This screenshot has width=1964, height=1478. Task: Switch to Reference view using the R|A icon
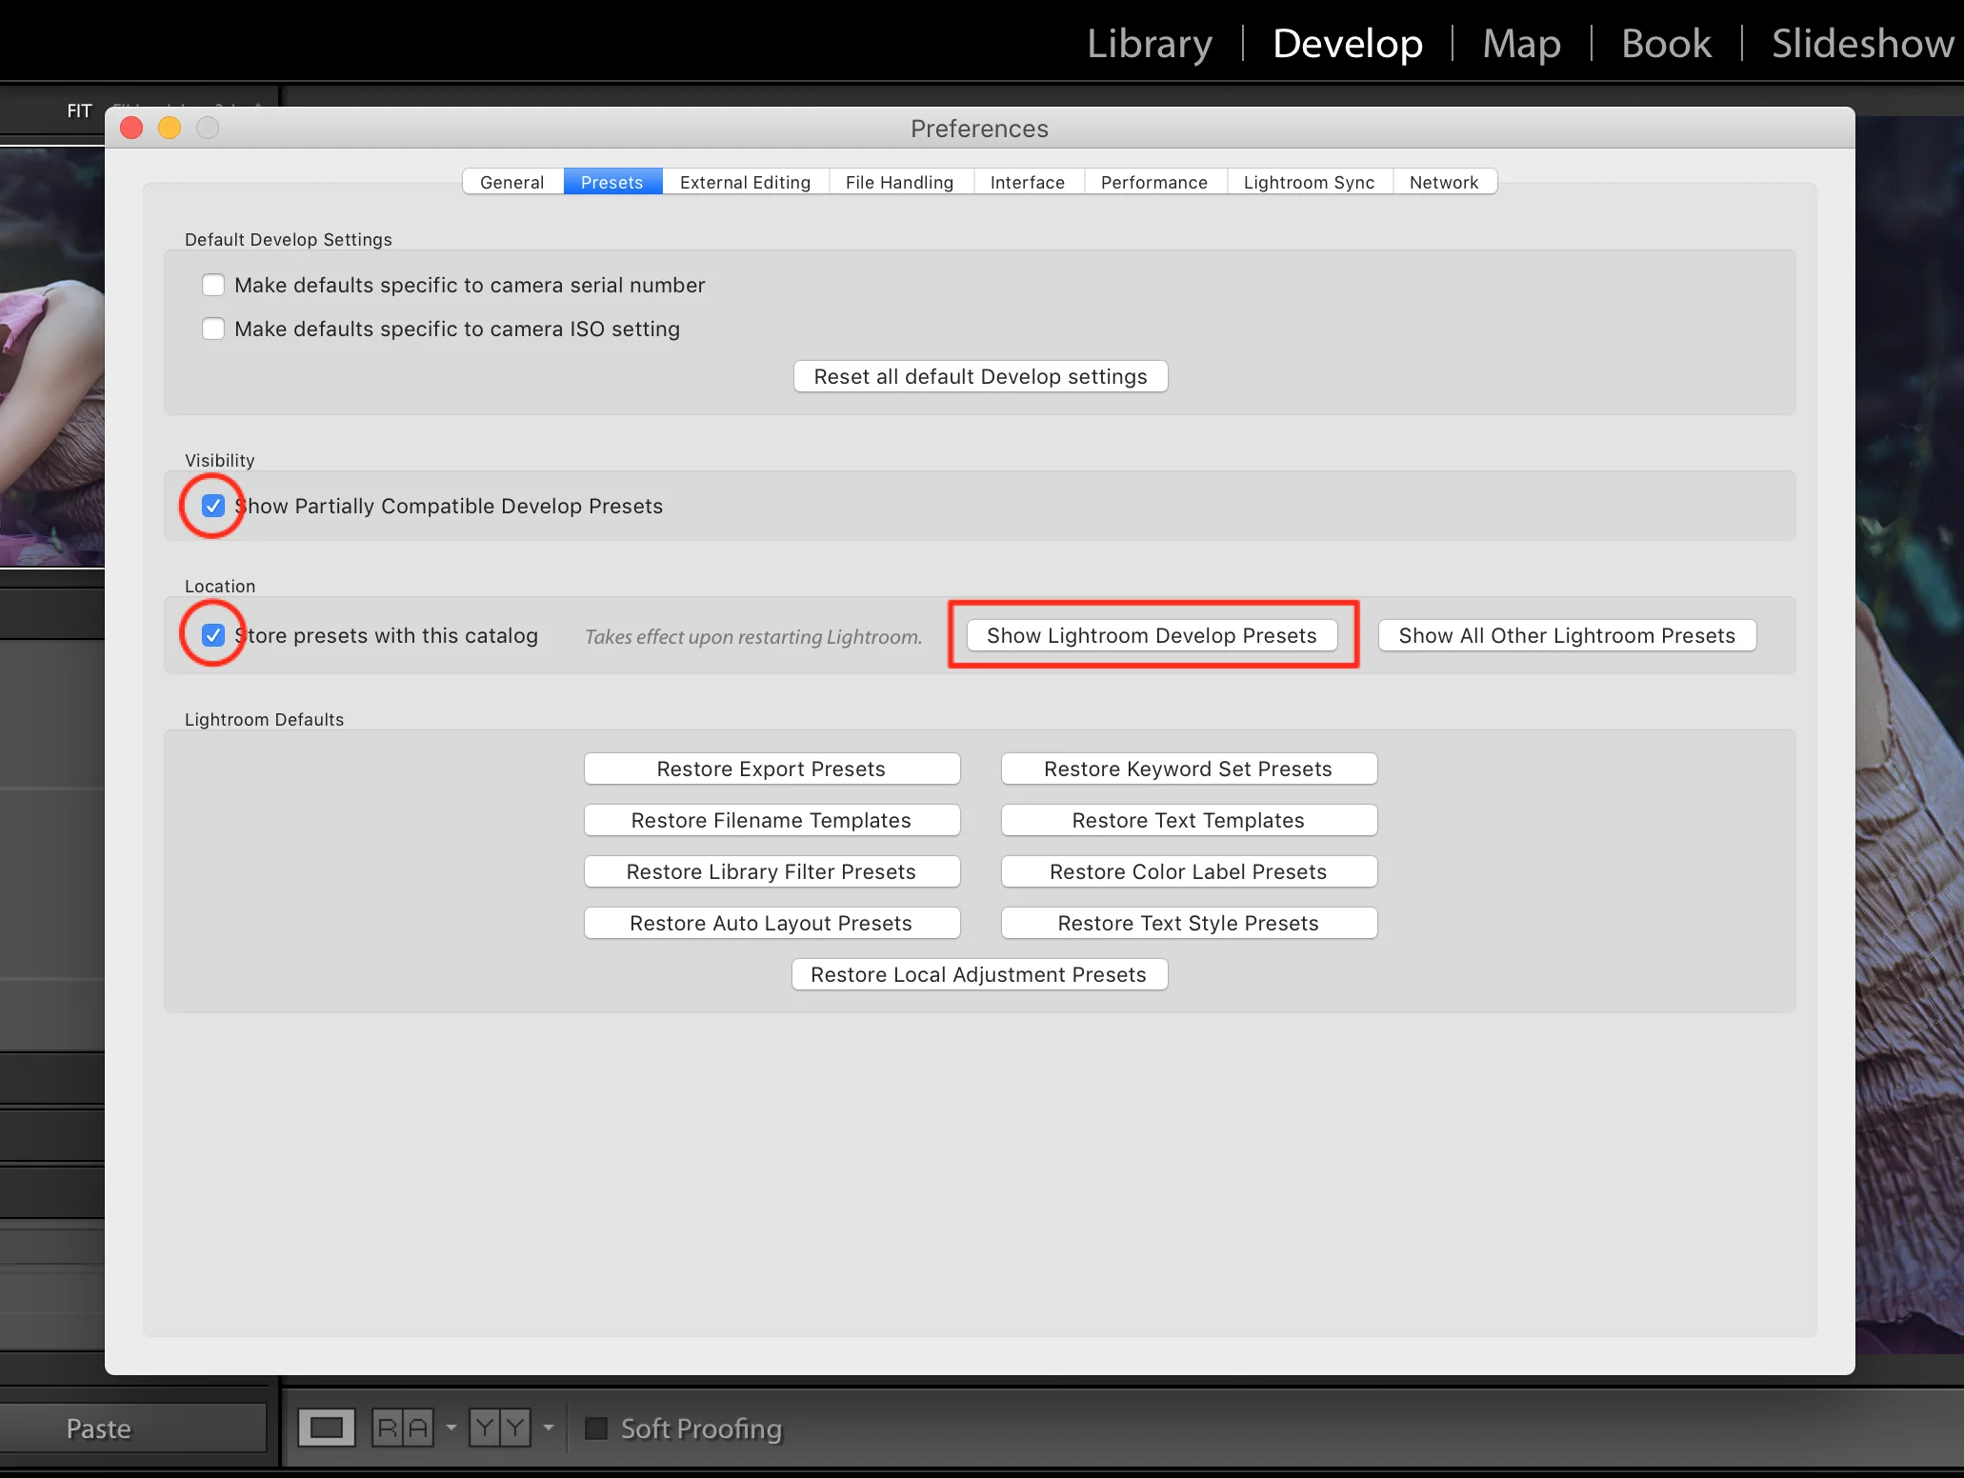[404, 1428]
